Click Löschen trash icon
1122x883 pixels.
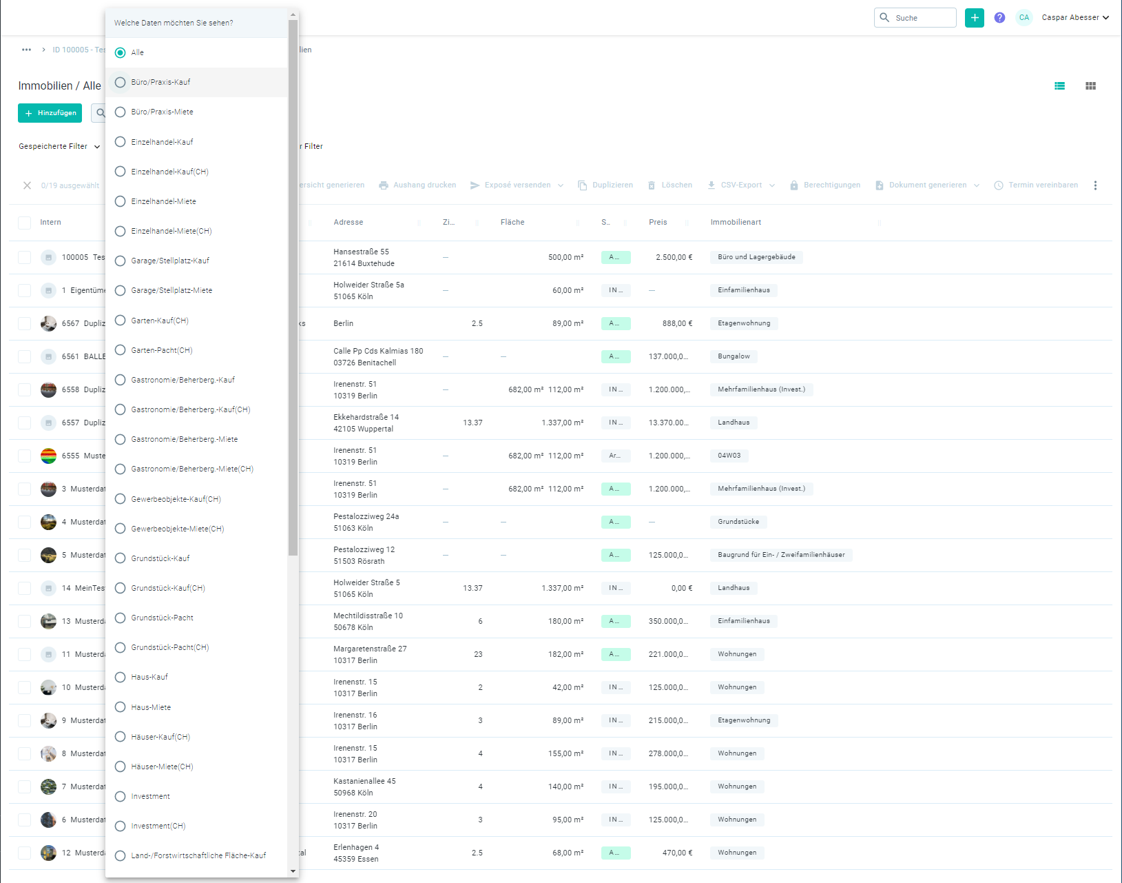652,185
